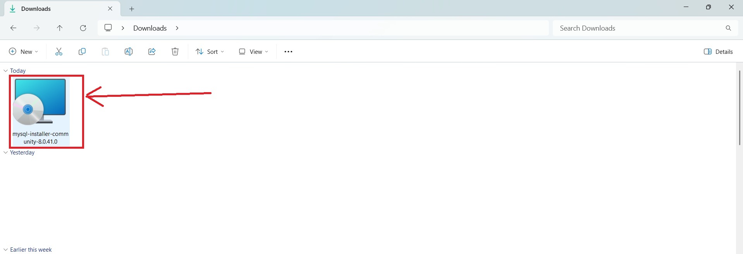The image size is (743, 254).
Task: Select the mysql-installer-community-8.0.41.0 file icon
Action: coord(40,102)
